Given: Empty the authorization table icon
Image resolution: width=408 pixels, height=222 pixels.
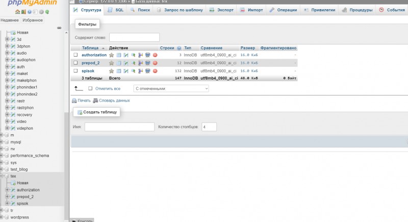Looking at the screenshot, I should [148, 55].
